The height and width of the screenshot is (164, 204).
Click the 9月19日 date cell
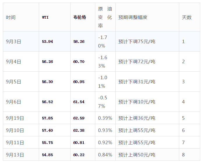coord(15,118)
